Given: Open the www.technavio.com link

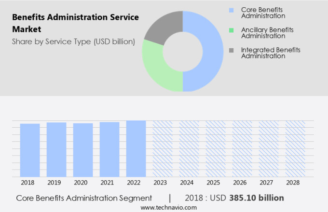Looking at the screenshot, I should tap(169, 207).
